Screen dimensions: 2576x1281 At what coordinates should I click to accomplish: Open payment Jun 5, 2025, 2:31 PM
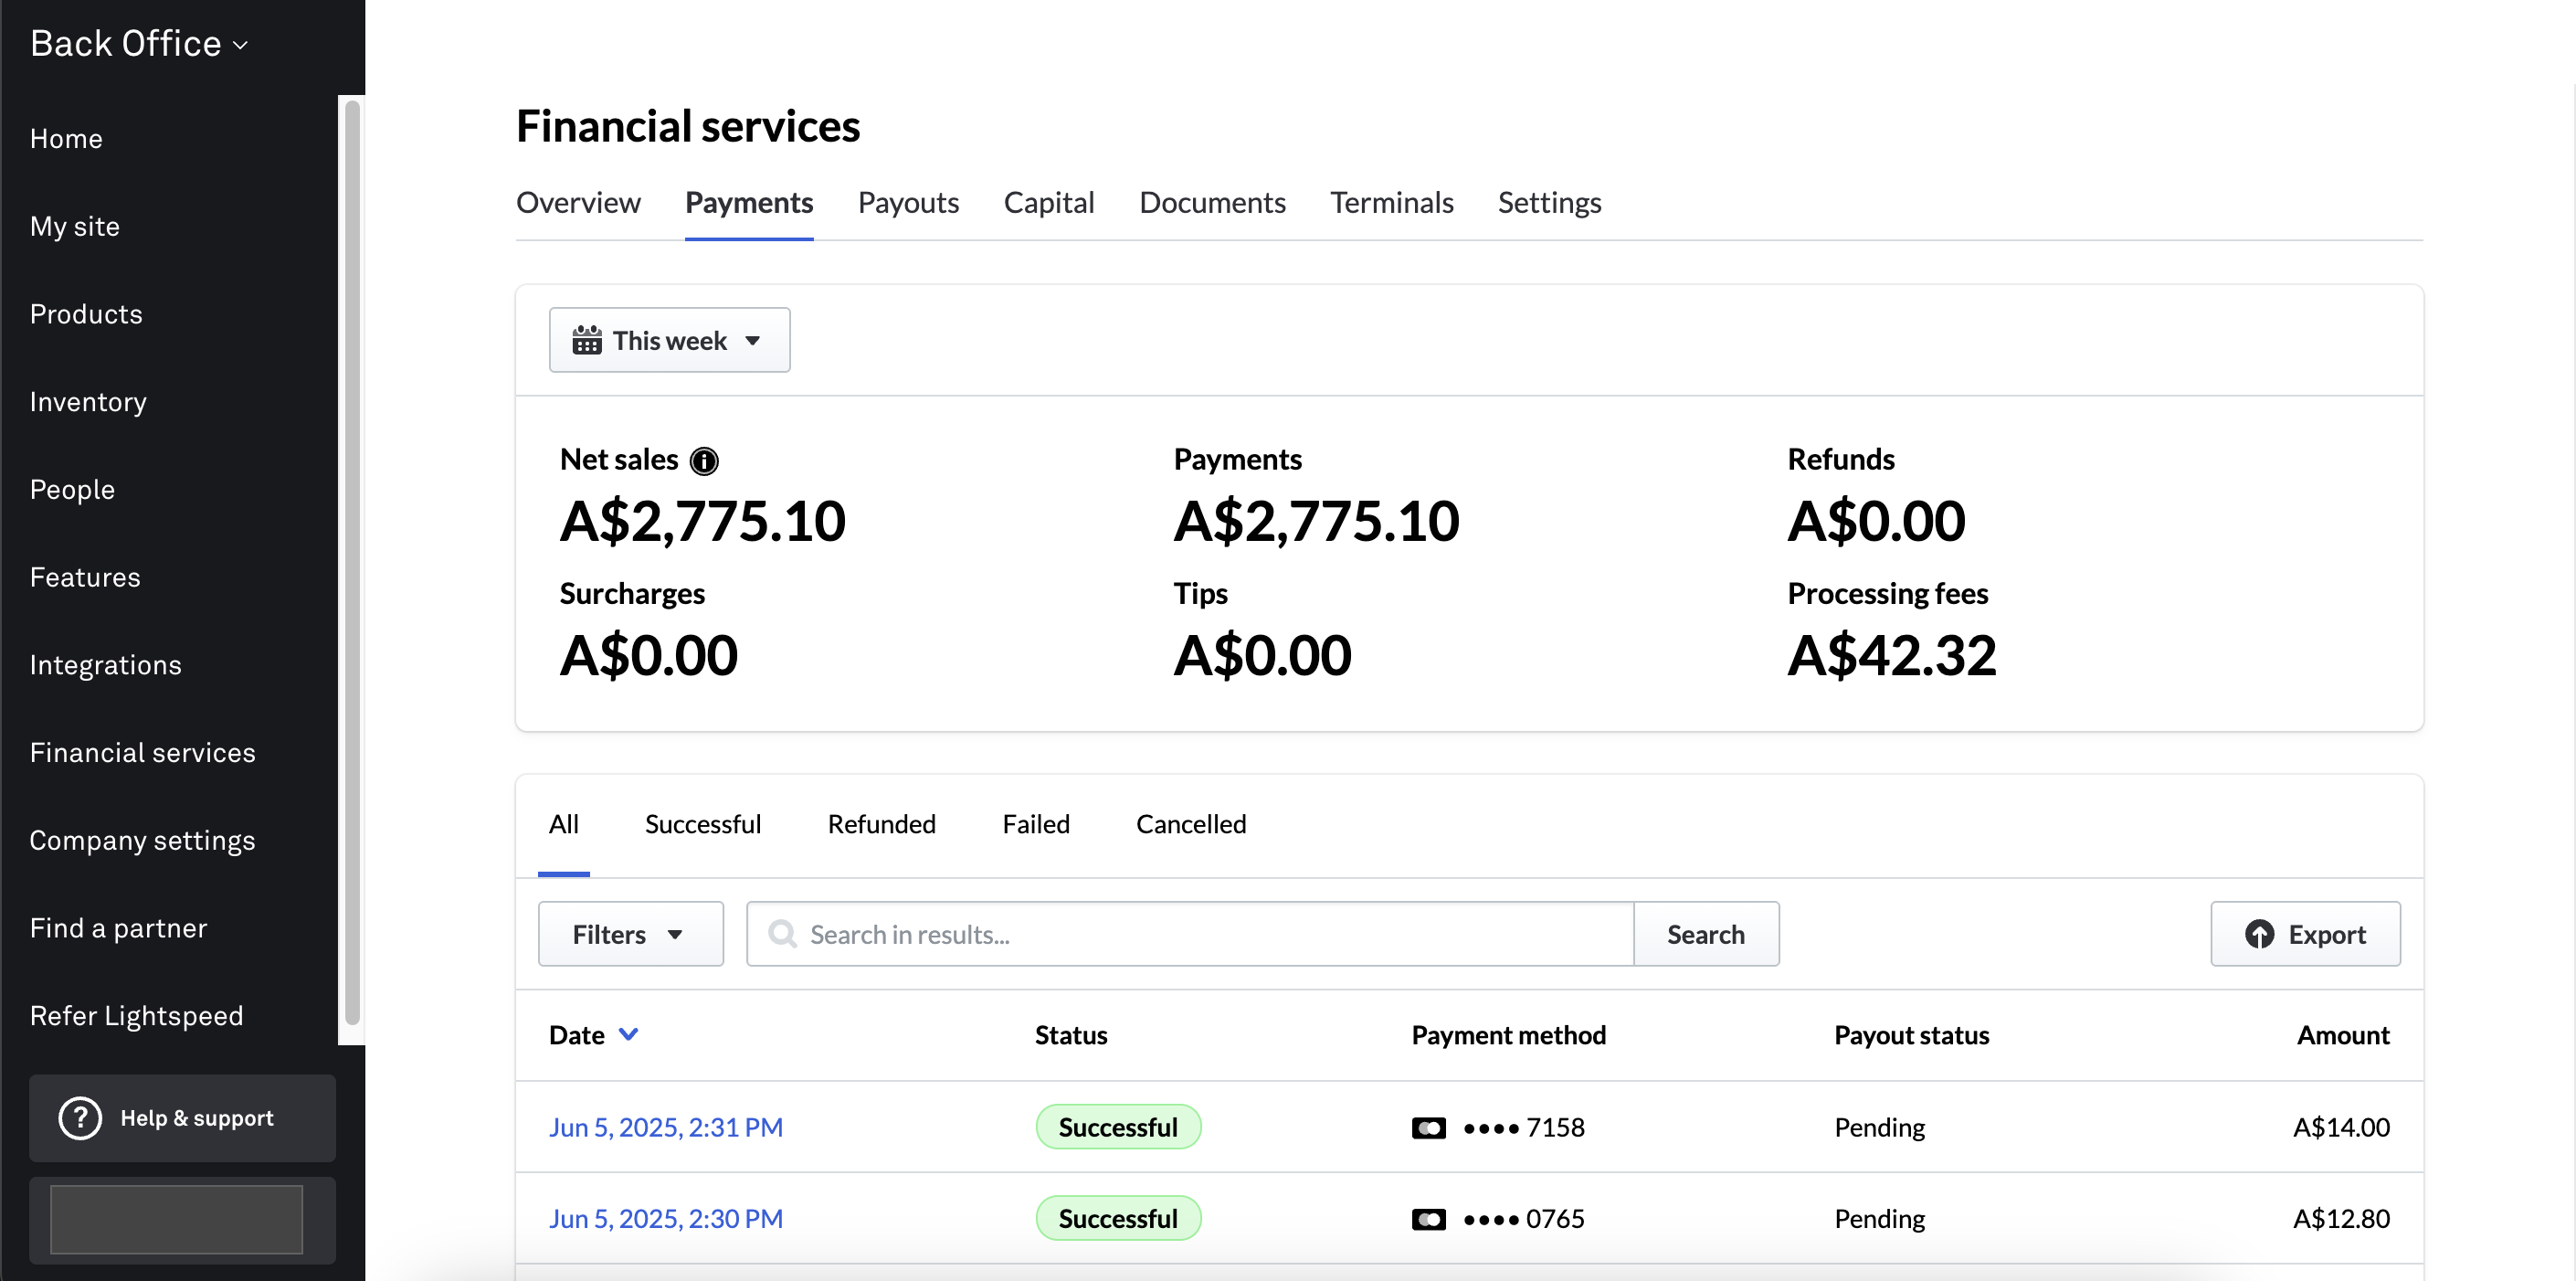coord(666,1128)
